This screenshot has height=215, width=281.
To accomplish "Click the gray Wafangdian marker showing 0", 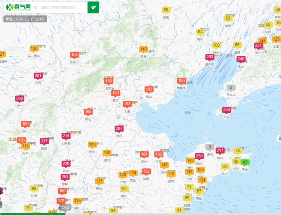I will pos(231,88).
